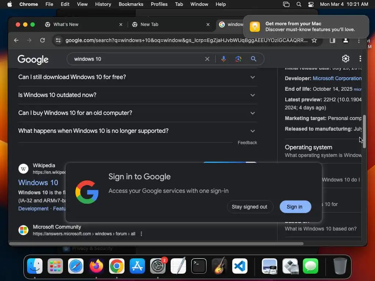The width and height of the screenshot is (375, 281).
Task: Open App Store from the Dock
Action: coord(137,266)
